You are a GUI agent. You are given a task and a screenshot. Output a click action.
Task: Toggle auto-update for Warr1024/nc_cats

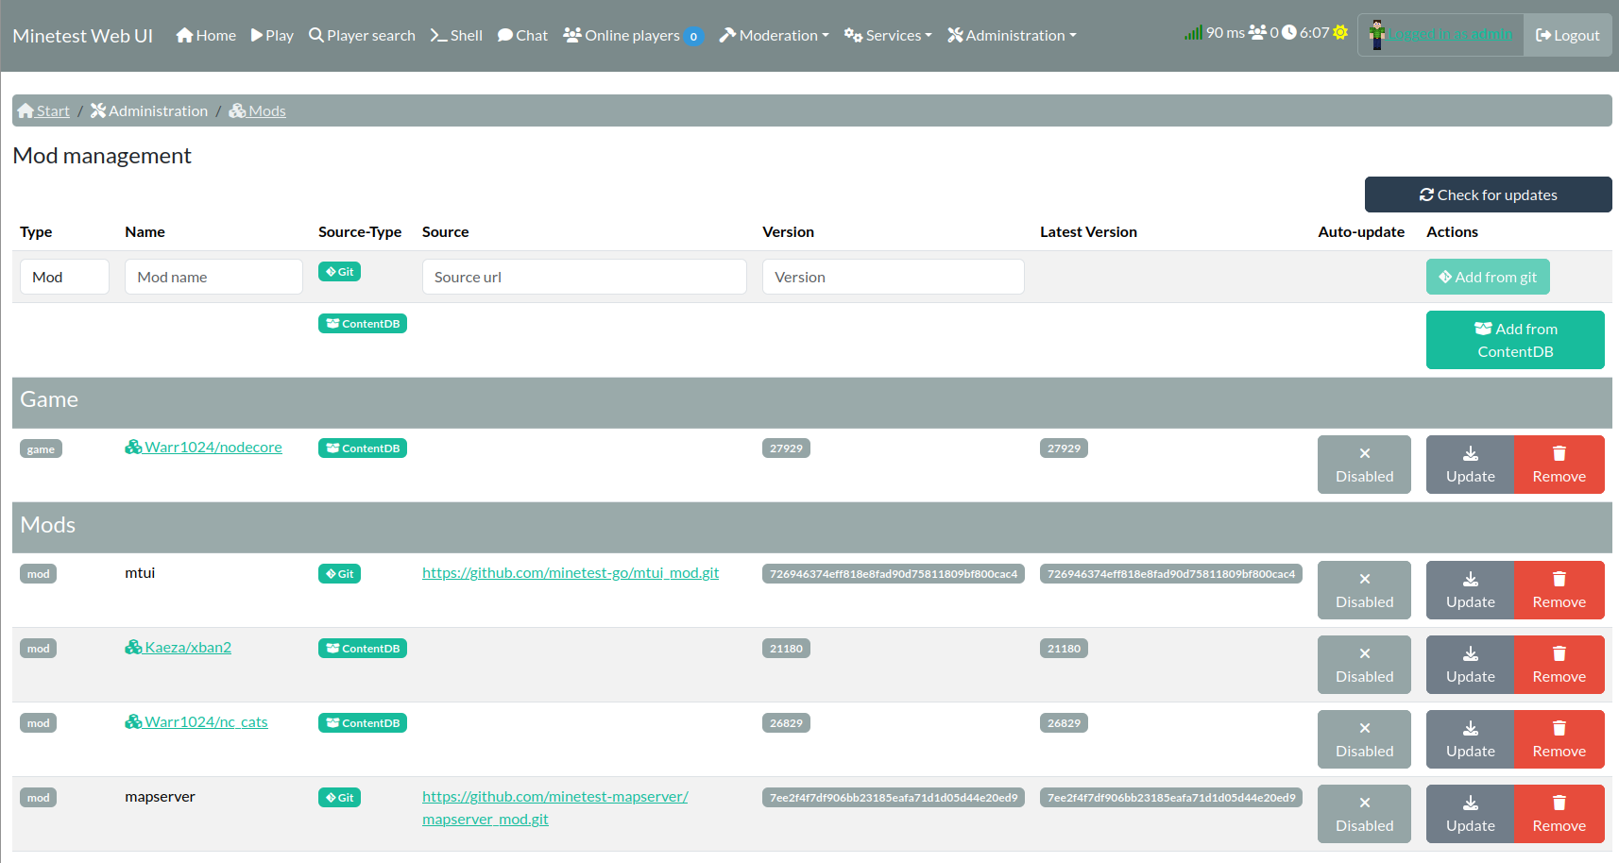(1364, 739)
